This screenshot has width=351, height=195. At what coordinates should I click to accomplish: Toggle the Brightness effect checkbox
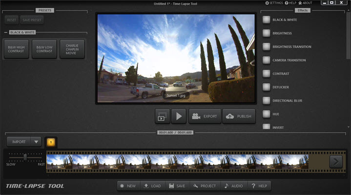coord(266,34)
